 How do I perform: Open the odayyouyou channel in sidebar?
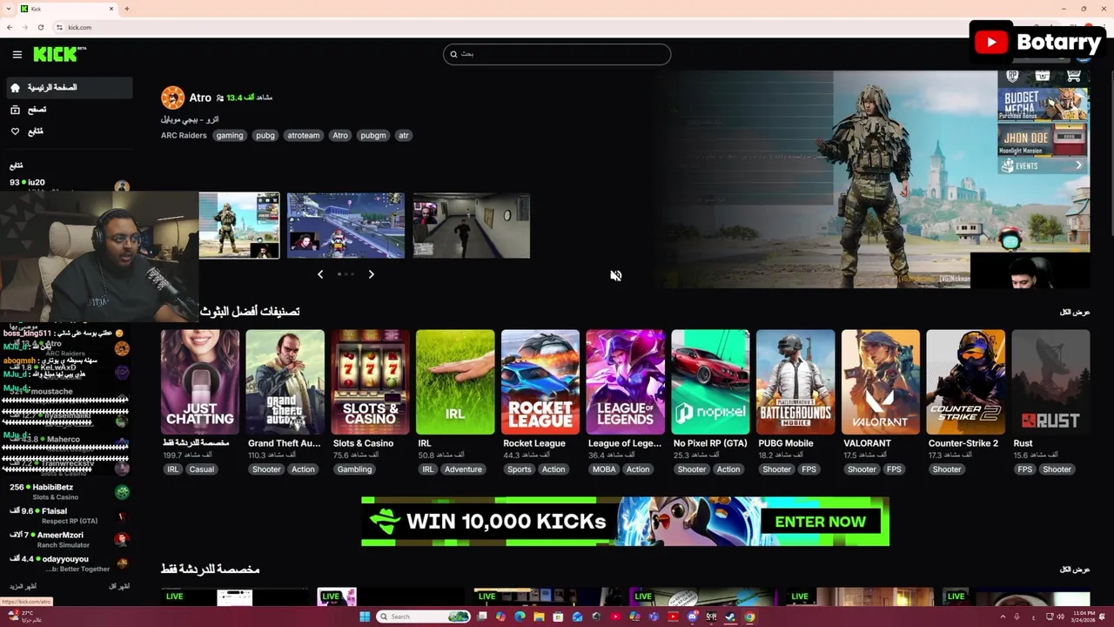[x=68, y=563]
